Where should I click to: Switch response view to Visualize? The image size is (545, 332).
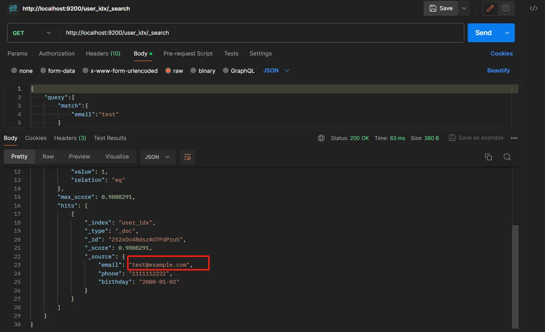click(117, 156)
